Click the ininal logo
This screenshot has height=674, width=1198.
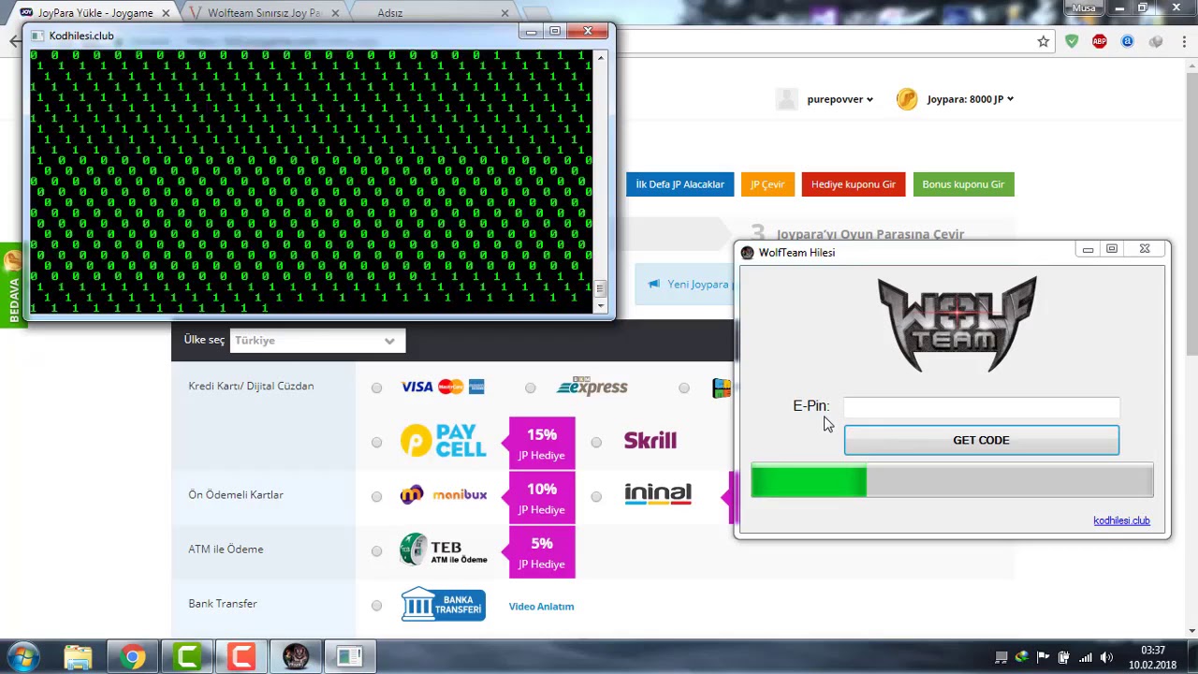[x=658, y=493]
